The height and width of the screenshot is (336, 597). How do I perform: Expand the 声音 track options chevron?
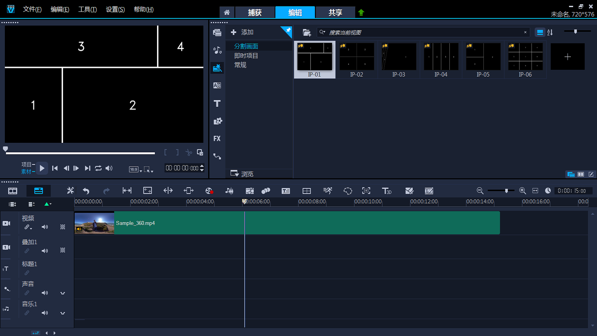point(63,293)
